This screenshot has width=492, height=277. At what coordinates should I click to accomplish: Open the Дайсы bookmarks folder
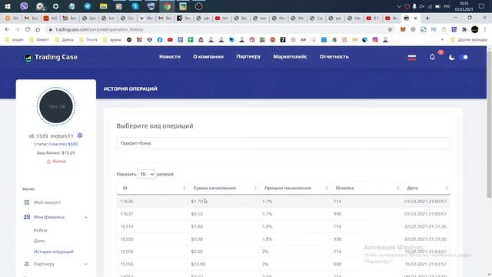point(65,40)
